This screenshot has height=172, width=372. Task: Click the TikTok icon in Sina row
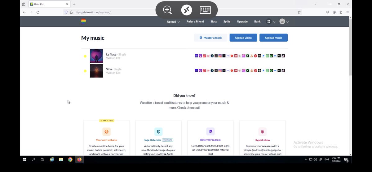coord(283,70)
